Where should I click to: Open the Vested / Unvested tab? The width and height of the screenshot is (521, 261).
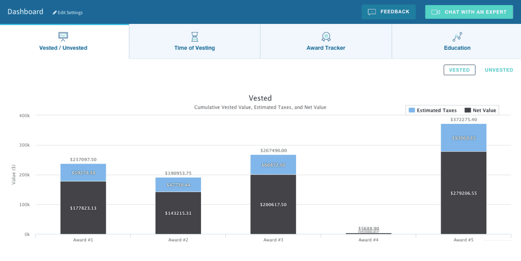pos(65,42)
